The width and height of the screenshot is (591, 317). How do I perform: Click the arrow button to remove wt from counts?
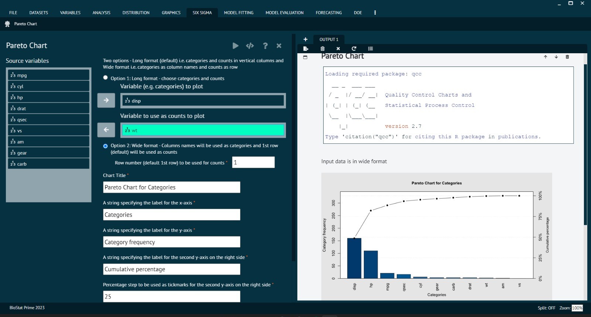click(x=106, y=130)
